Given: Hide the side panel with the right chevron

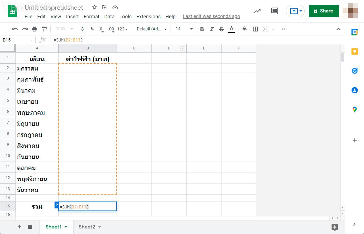Looking at the screenshot, I should [354, 224].
